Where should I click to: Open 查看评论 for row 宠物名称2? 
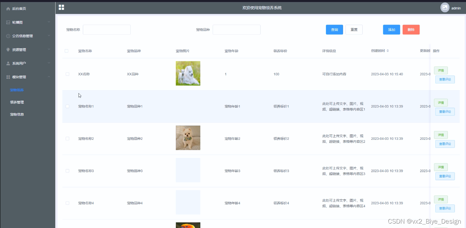pos(445,144)
